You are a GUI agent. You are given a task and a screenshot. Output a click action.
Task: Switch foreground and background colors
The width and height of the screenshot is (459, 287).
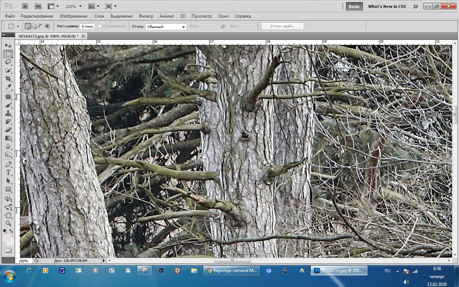[x=11, y=231]
